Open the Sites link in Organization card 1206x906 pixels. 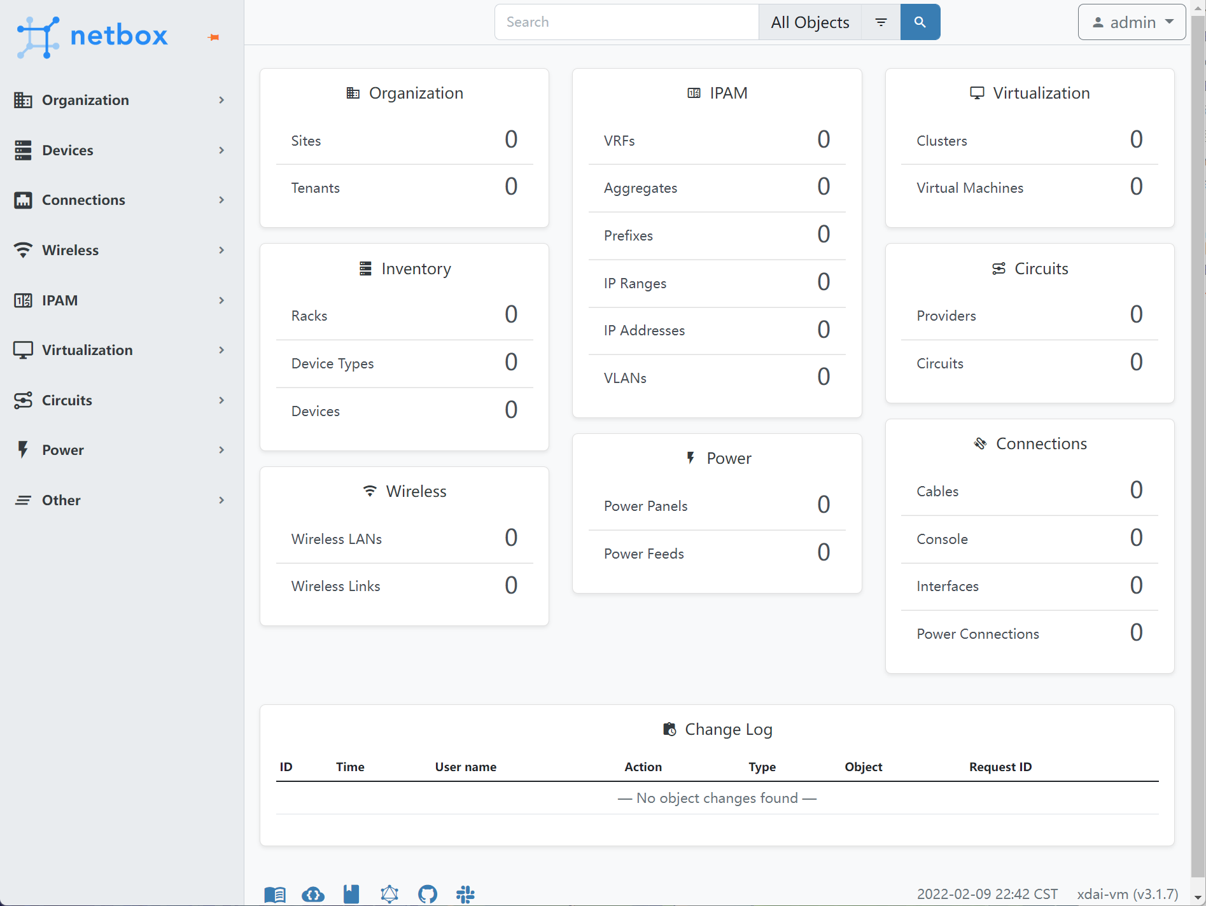(x=306, y=141)
